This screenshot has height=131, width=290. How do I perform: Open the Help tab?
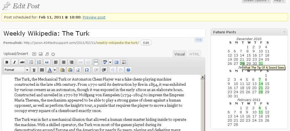[279, 1]
